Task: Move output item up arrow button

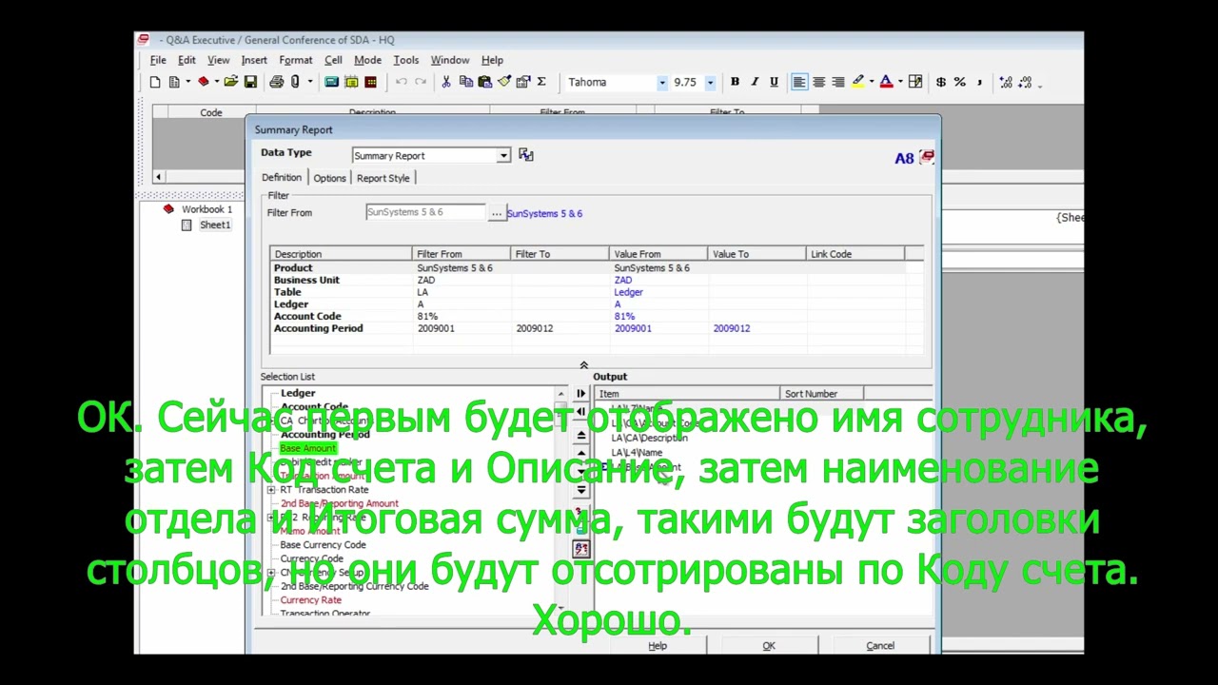Action: point(580,453)
